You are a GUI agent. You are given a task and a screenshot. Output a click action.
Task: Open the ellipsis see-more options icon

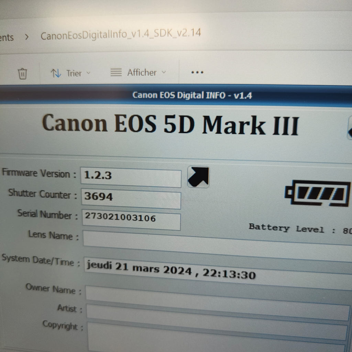click(x=197, y=72)
